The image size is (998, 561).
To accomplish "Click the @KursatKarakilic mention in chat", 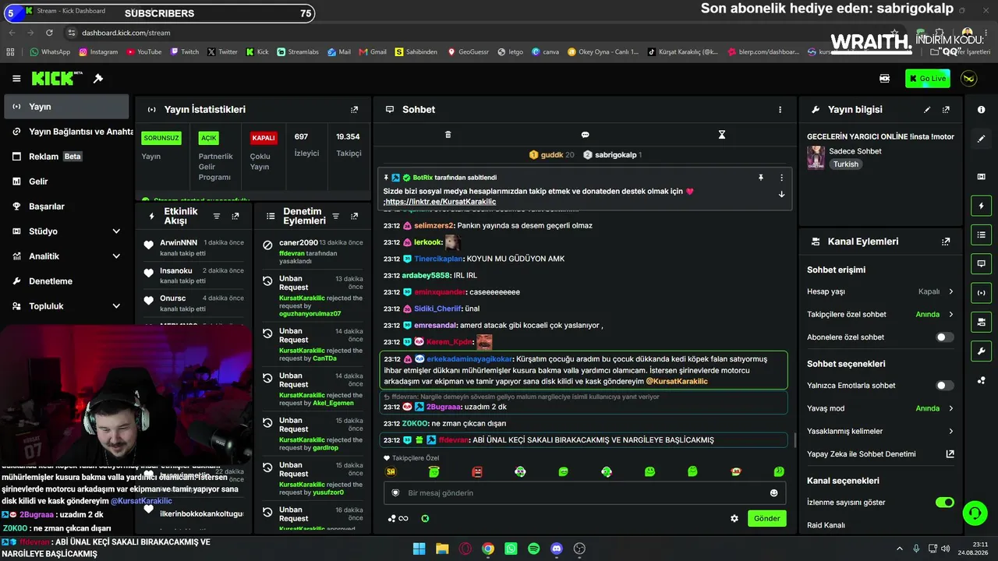I will coord(677,382).
